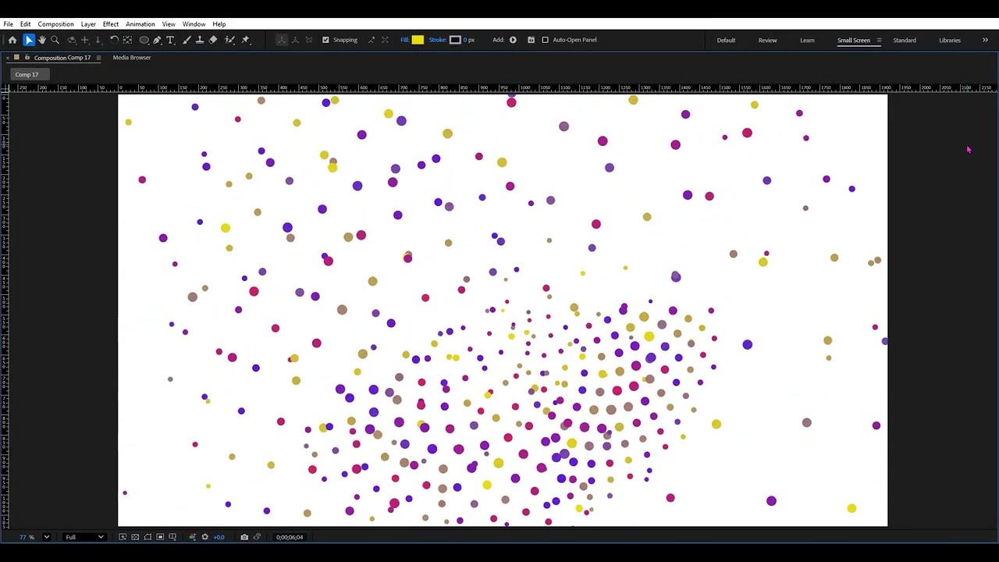This screenshot has width=999, height=562.
Task: Open the magnification ratio dropdown arrow
Action: coord(47,537)
